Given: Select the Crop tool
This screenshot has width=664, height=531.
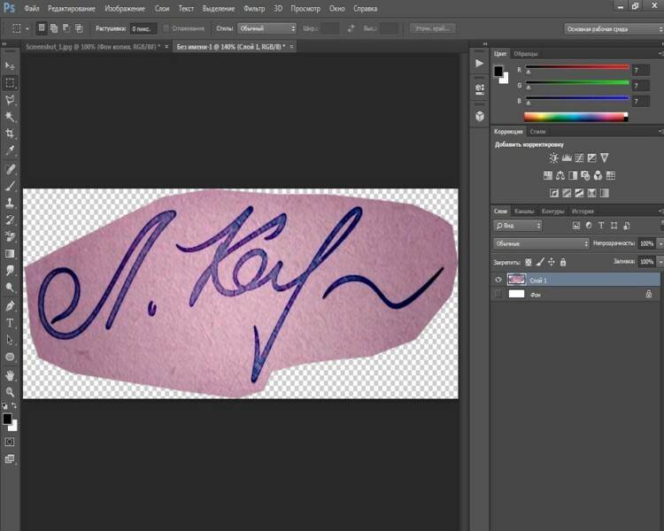Looking at the screenshot, I should [x=11, y=134].
